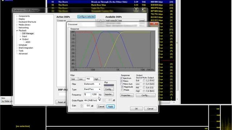Close the Crossover dialog with red X
The height and width of the screenshot is (130, 232).
pos(154,24)
